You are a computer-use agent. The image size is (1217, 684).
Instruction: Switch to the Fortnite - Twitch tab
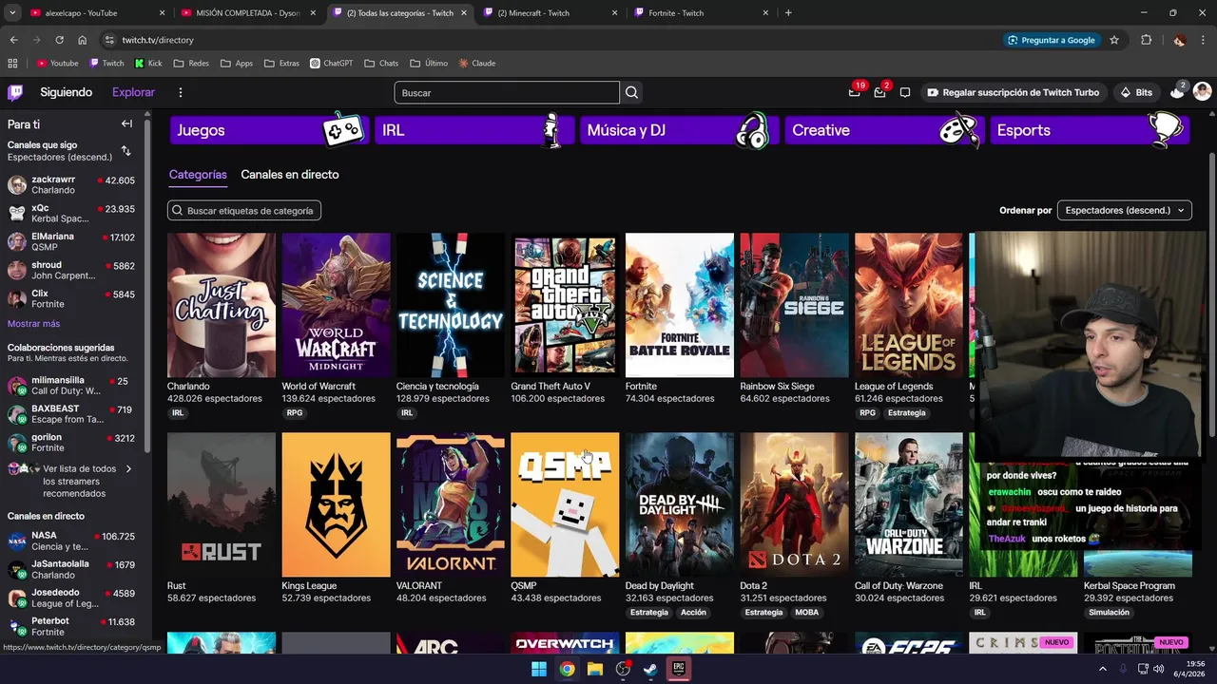pyautogui.click(x=704, y=12)
